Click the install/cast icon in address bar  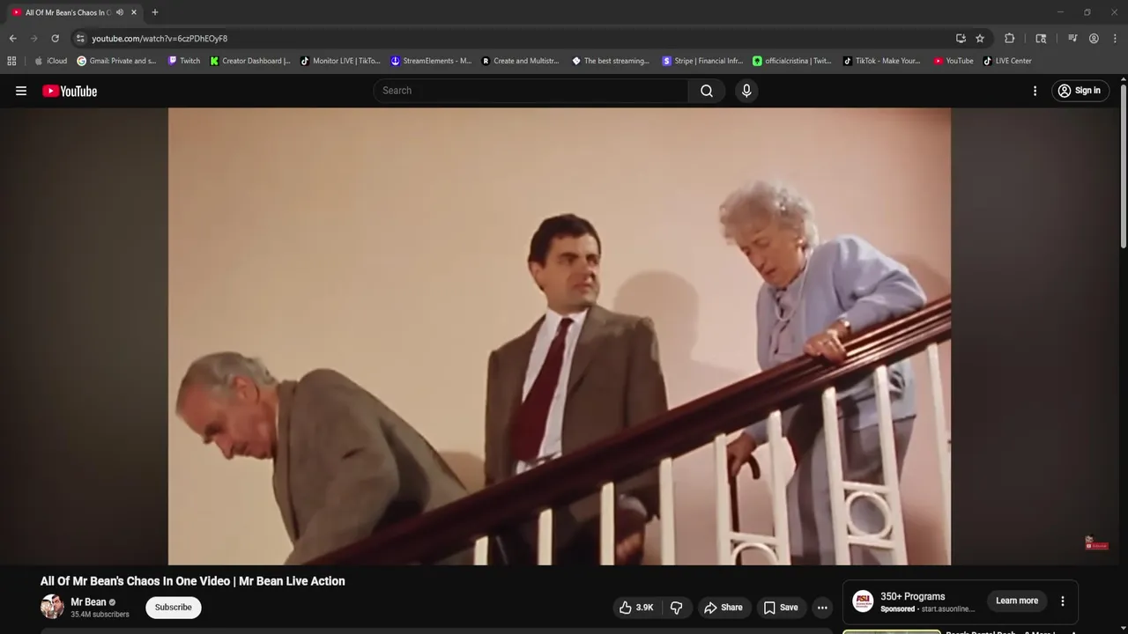coord(961,39)
